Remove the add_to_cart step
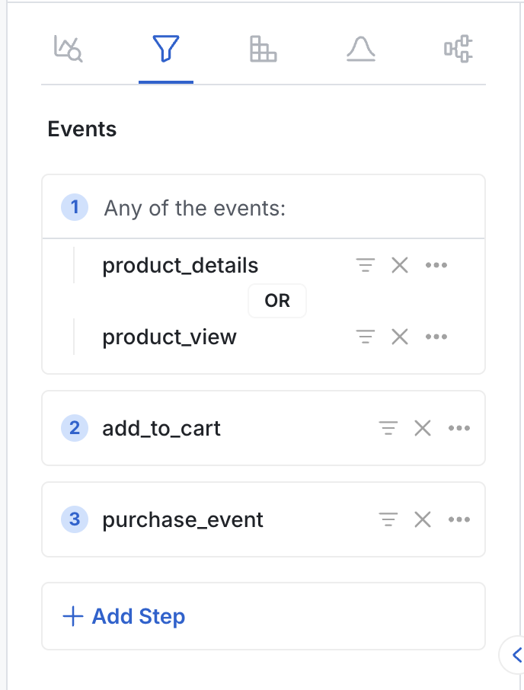Viewport: 524px width, 690px height. (423, 428)
